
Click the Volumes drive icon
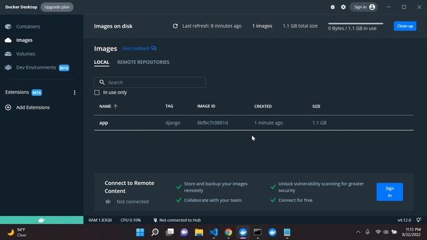pyautogui.click(x=8, y=54)
